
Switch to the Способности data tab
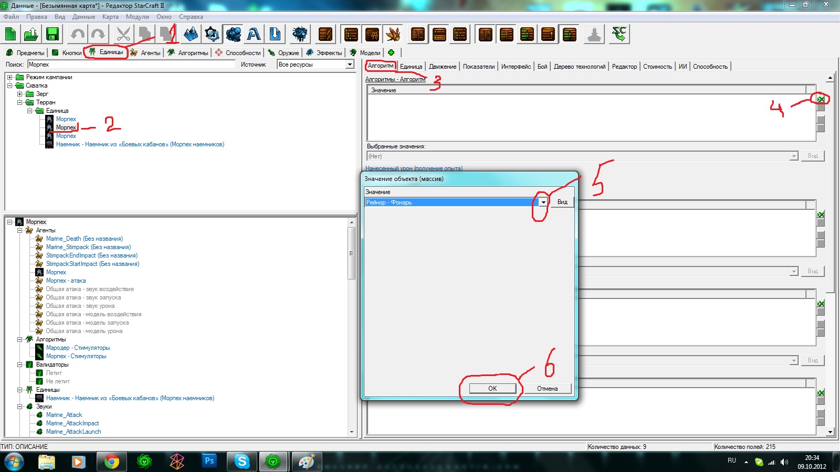click(238, 52)
